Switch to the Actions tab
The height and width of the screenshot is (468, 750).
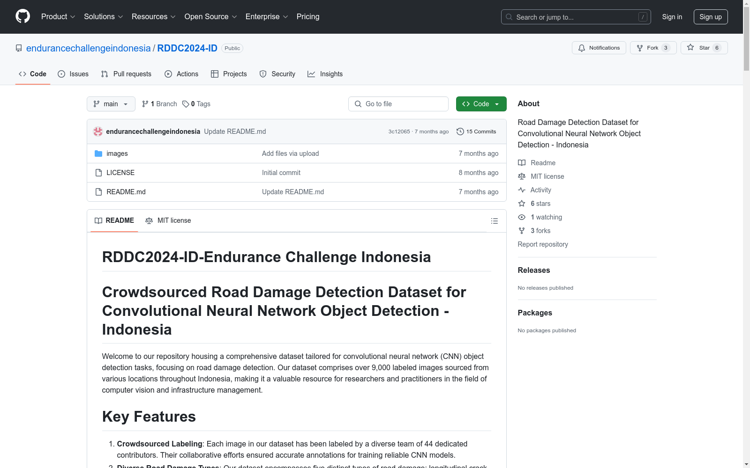click(x=181, y=74)
